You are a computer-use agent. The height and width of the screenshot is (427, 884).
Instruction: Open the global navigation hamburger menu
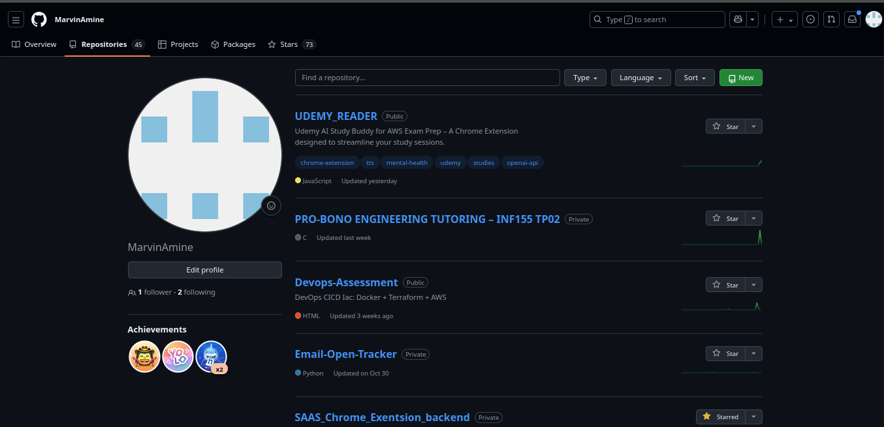pos(16,19)
